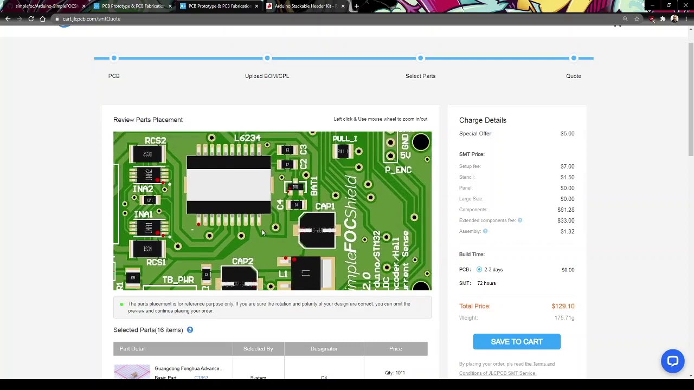Close the simplefoc/Arduino-SimpleFOCShield tab

83,6
